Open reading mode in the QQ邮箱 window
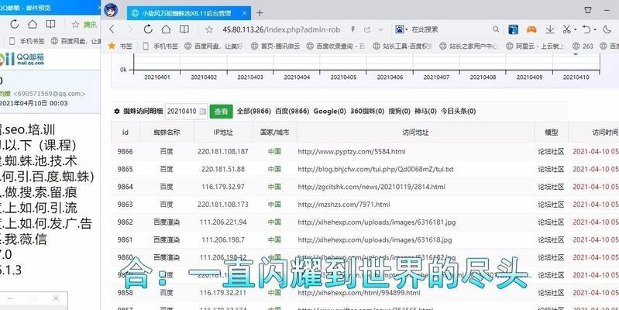The height and width of the screenshot is (310, 619). click(50, 25)
